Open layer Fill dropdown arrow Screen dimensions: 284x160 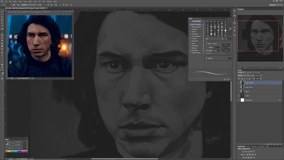[261, 79]
